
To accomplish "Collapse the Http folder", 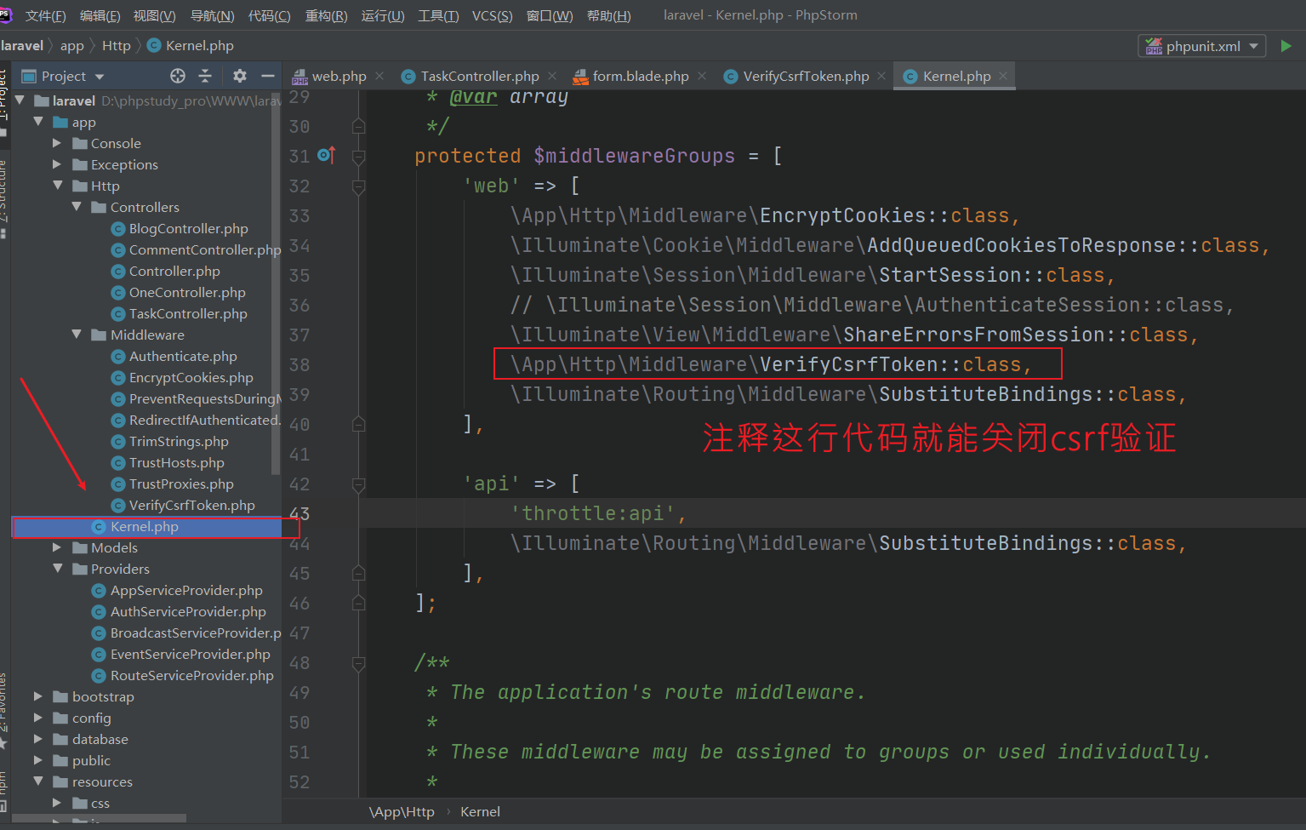I will coord(57,186).
